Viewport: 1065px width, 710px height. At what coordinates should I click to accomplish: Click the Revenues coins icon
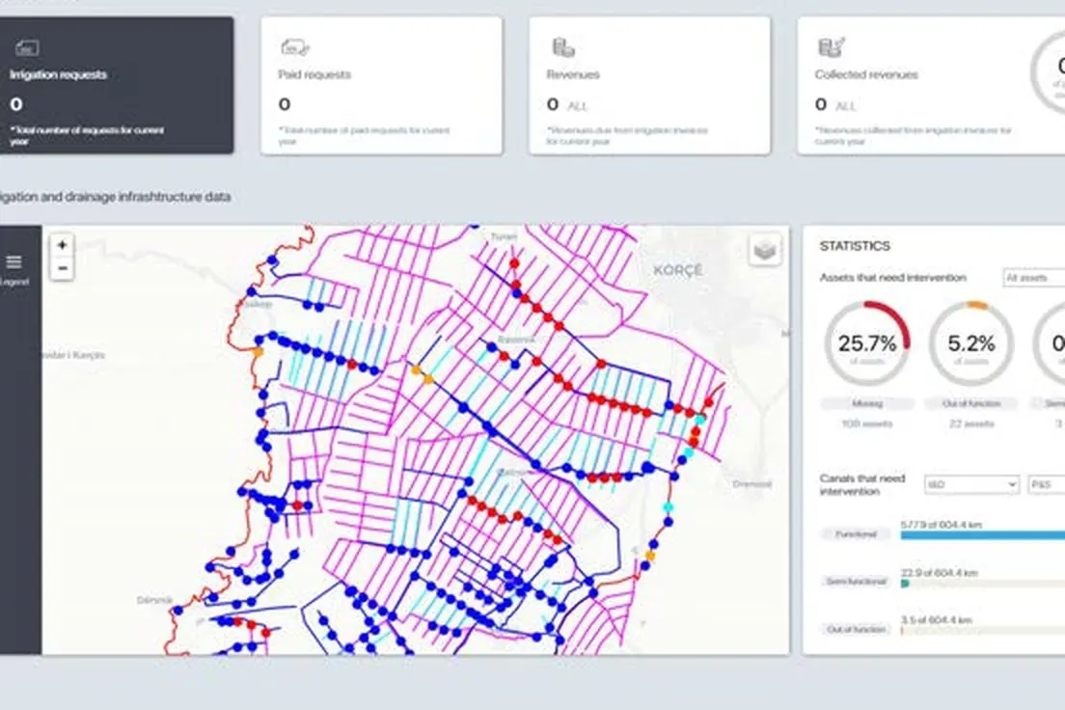coord(563,47)
